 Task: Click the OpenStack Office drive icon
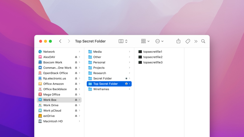click(x=40, y=73)
